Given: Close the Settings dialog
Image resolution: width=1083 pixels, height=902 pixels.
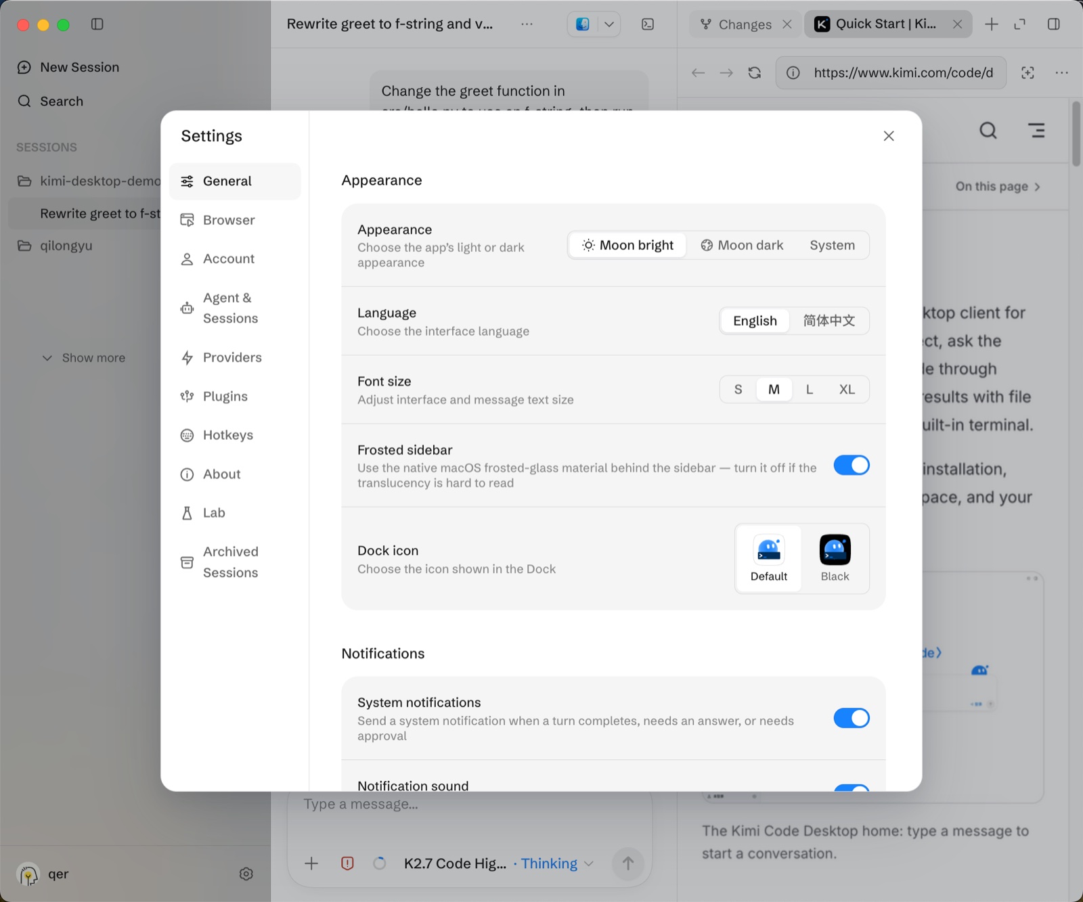Looking at the screenshot, I should (x=889, y=136).
